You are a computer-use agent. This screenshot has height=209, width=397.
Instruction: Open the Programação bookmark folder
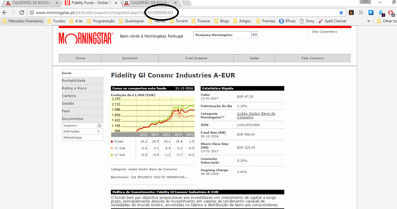tap(101, 21)
